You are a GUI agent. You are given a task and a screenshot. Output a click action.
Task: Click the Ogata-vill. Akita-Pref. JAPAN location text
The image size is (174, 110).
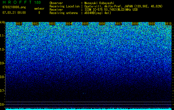point(123,6)
